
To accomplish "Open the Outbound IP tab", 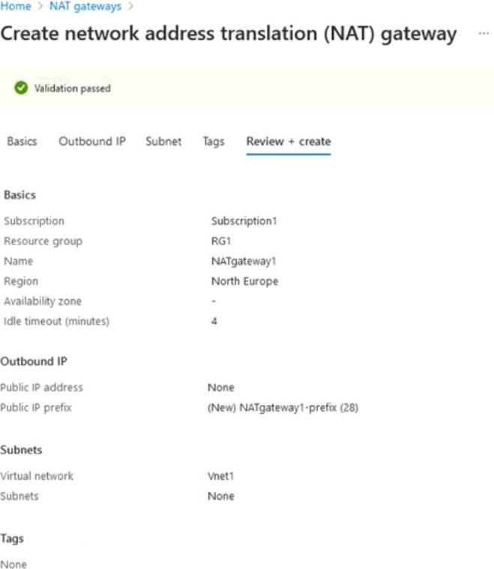I will click(92, 141).
